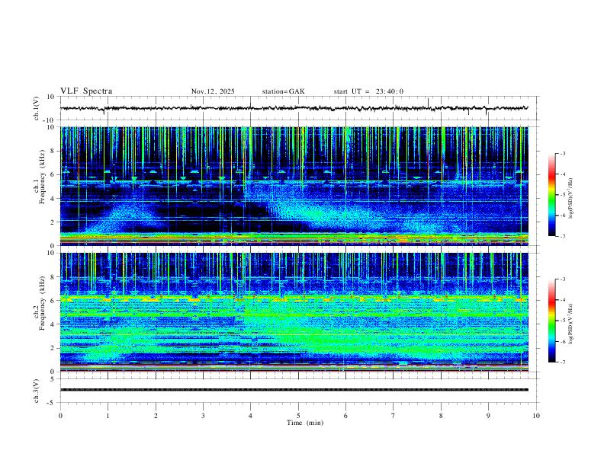This screenshot has width=604, height=466.
Task: Click the "-6" label on ch.1 colorbar
Action: [x=562, y=215]
